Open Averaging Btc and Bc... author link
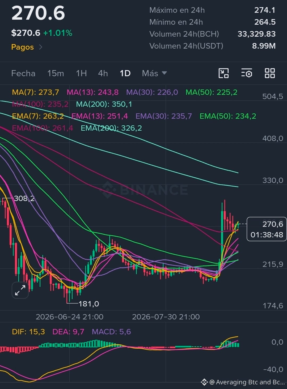287x389 pixels. [x=247, y=382]
